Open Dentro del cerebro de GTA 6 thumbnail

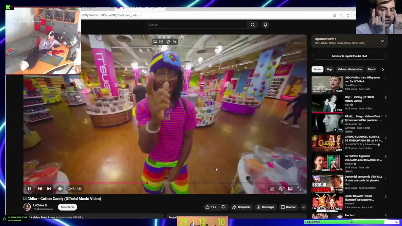coord(327,183)
